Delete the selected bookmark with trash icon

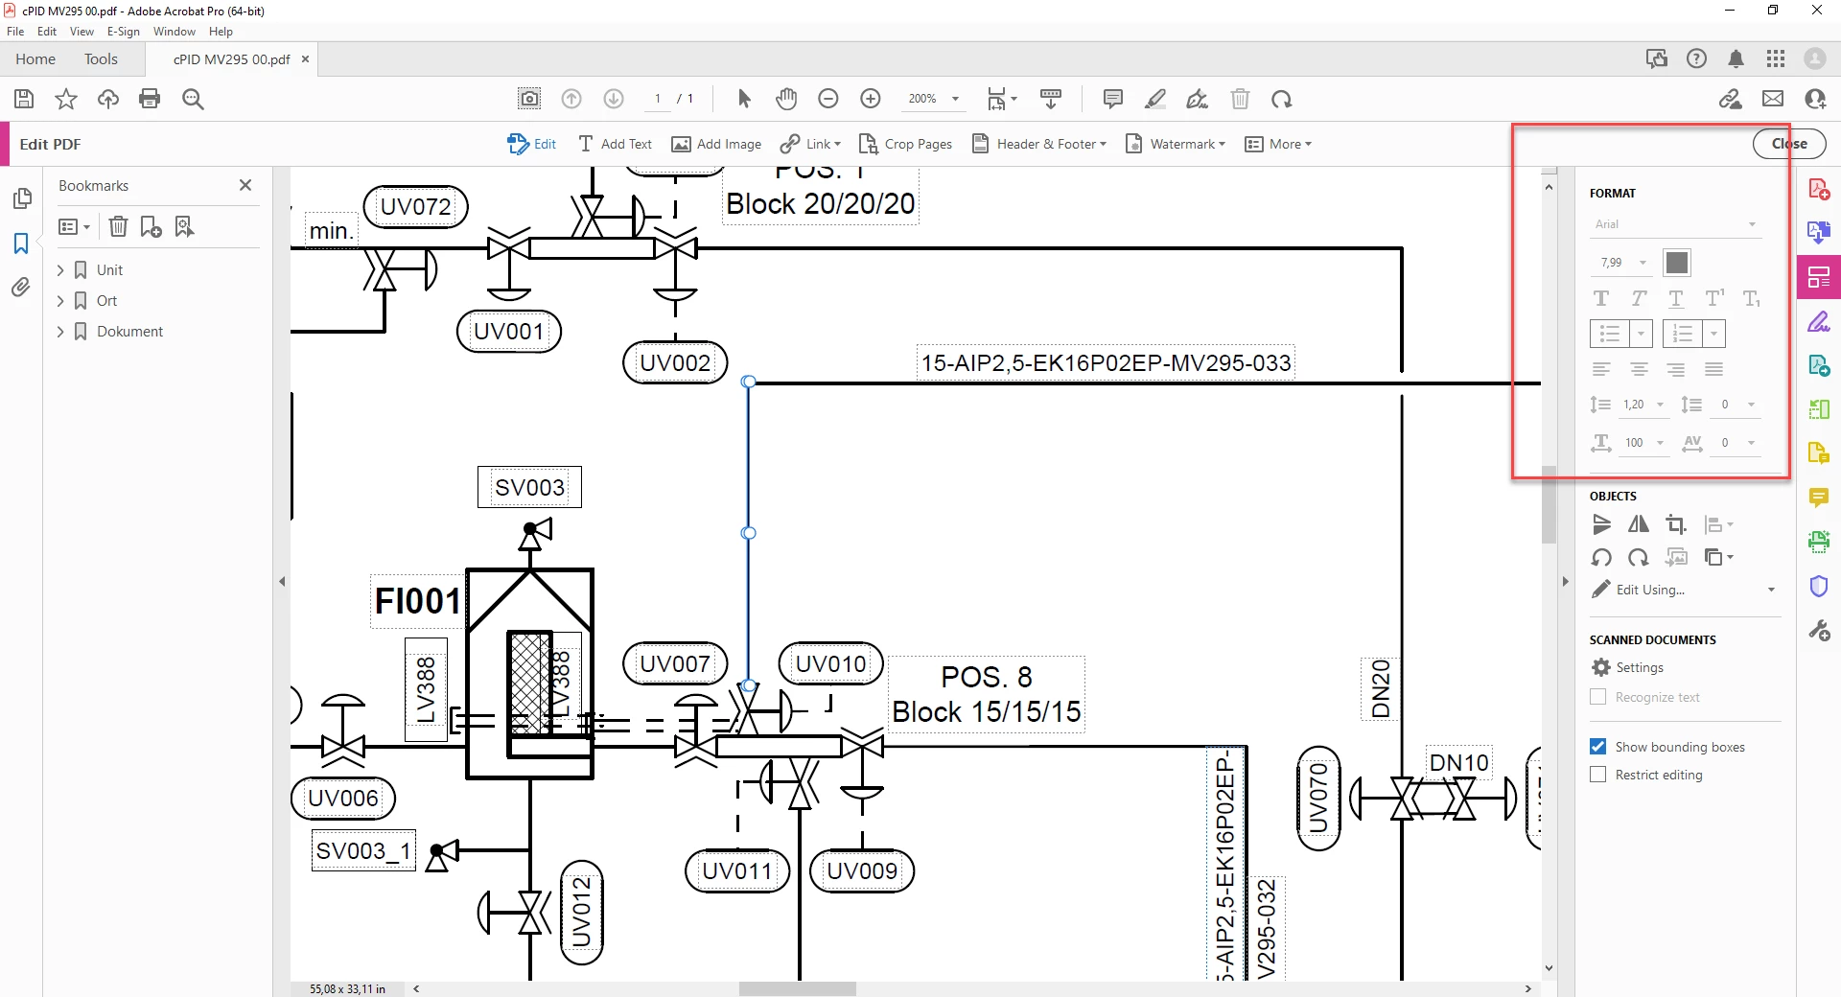point(118,226)
